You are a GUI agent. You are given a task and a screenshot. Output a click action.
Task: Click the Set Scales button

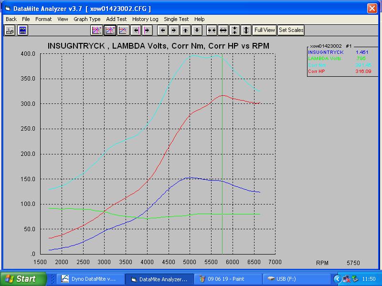coord(291,30)
